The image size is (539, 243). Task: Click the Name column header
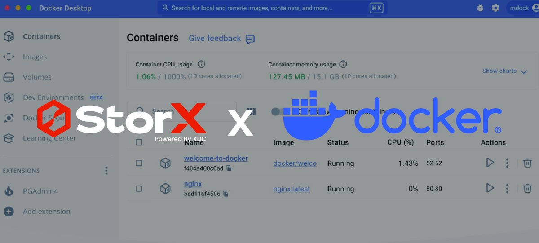[x=194, y=143]
